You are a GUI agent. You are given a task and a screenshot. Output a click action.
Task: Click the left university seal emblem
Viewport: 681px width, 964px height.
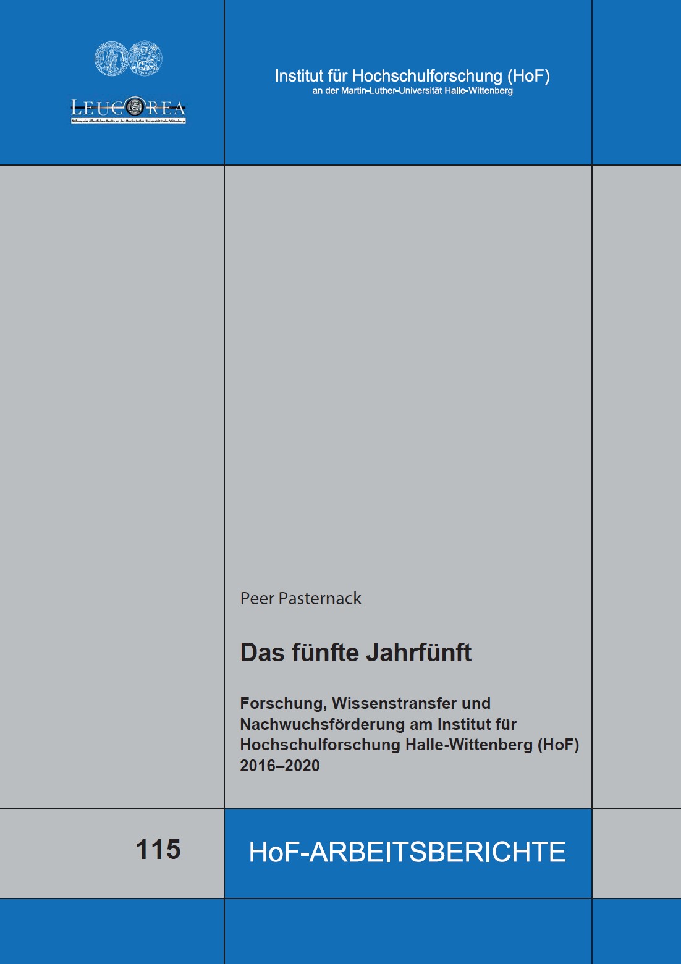pyautogui.click(x=111, y=59)
